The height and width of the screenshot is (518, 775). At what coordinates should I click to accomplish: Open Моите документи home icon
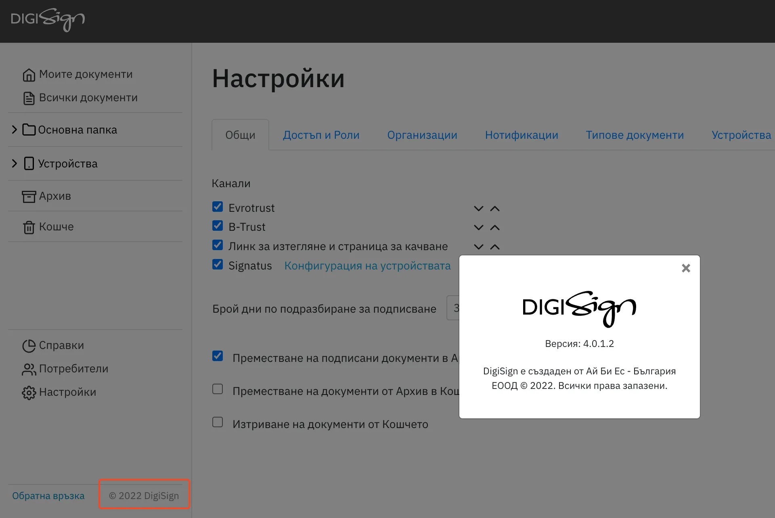click(29, 75)
